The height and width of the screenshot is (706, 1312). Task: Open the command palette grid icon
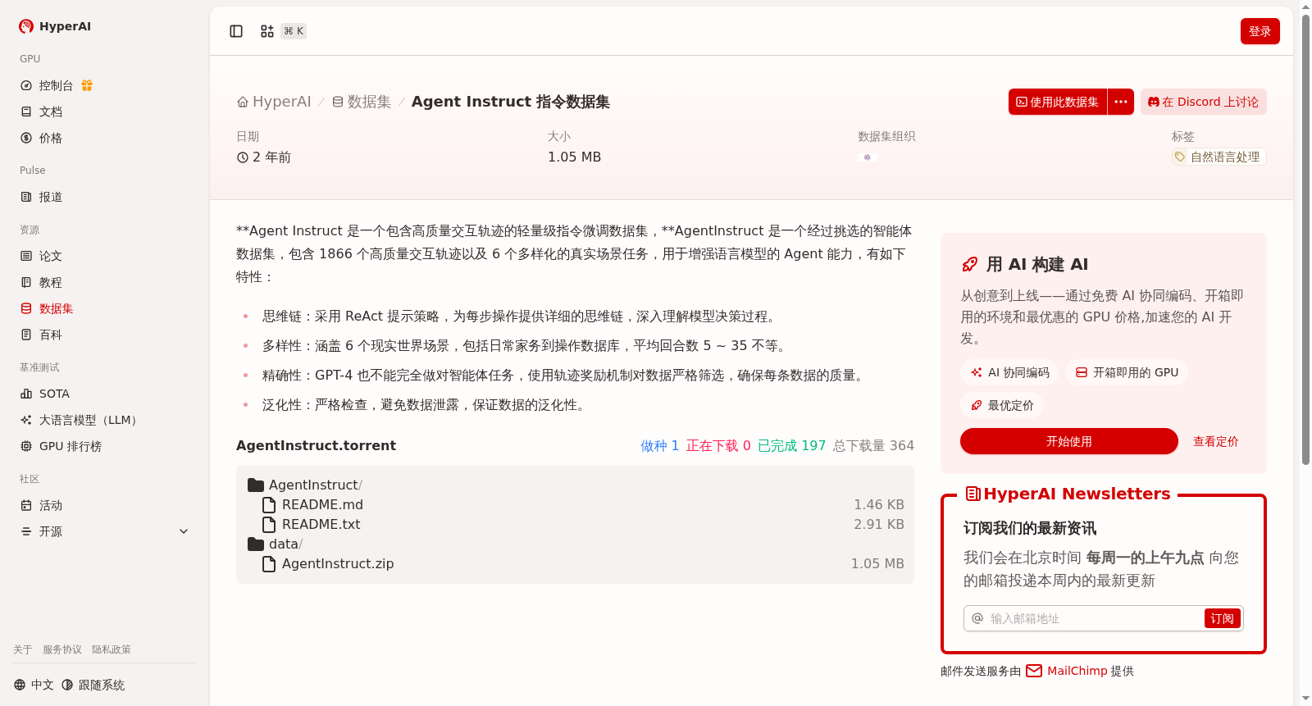pos(267,31)
